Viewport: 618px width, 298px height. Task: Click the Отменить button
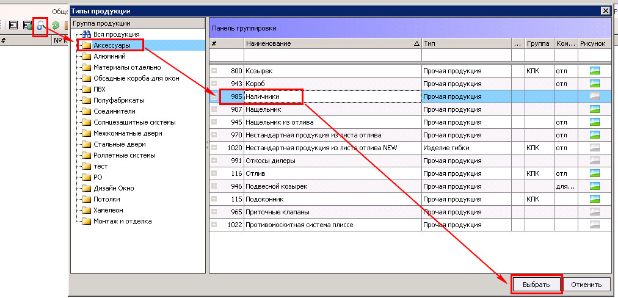pyautogui.click(x=586, y=285)
